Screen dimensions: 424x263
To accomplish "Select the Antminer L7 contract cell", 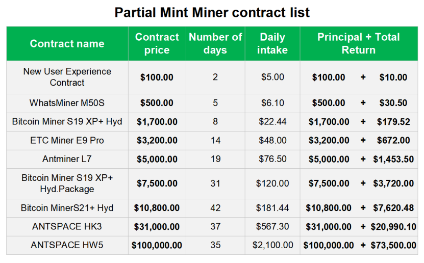I will coord(67,159).
